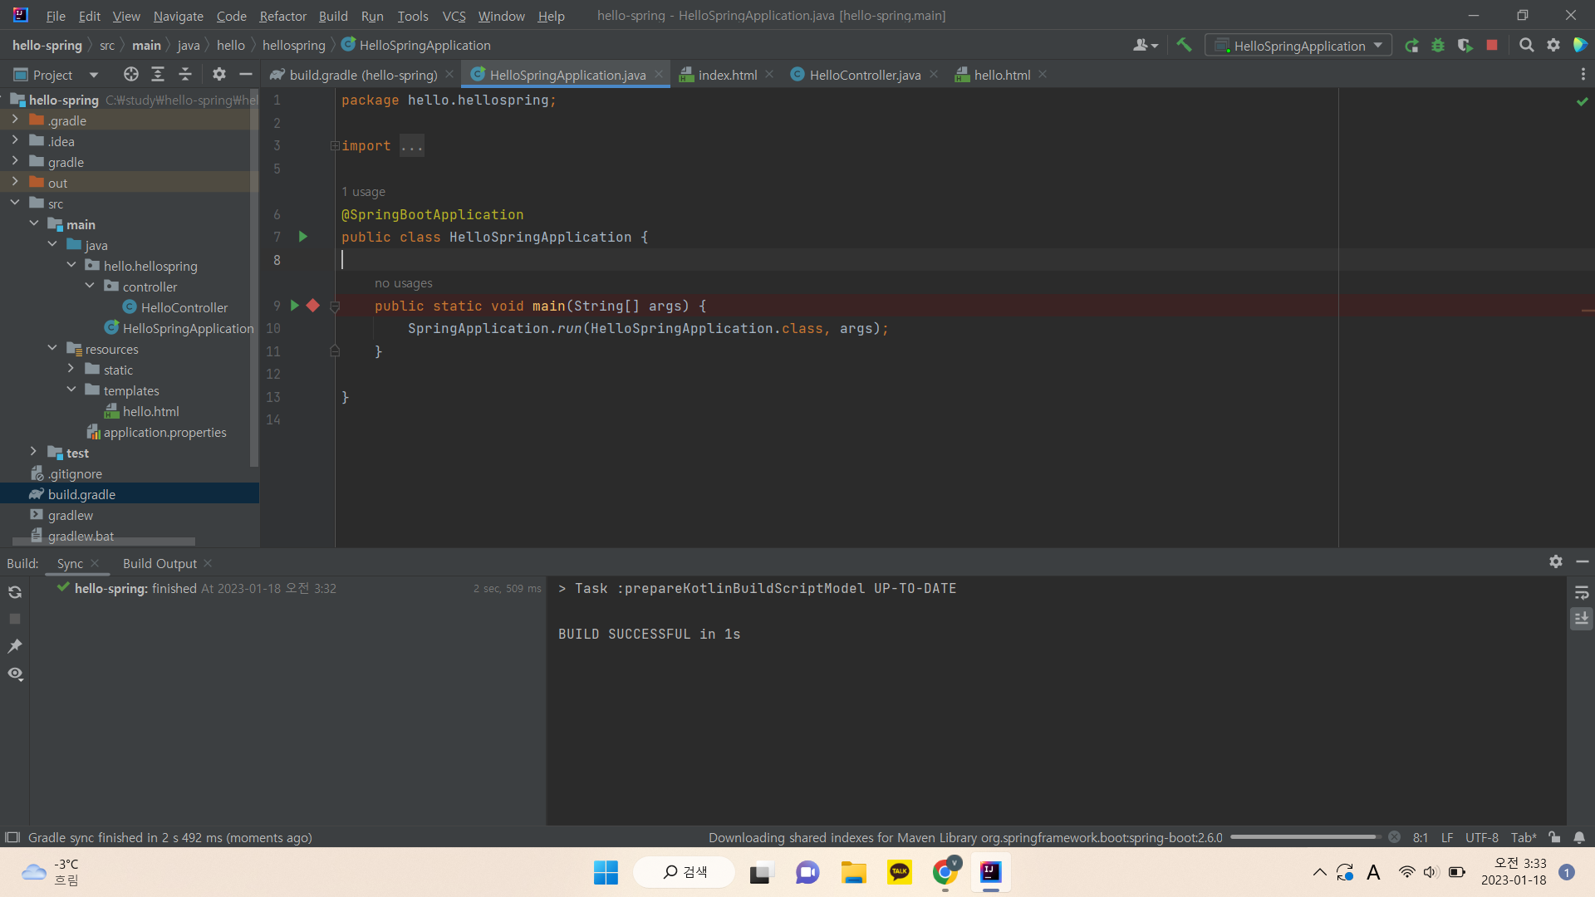
Task: Collapse all in Project panel
Action: tap(185, 75)
